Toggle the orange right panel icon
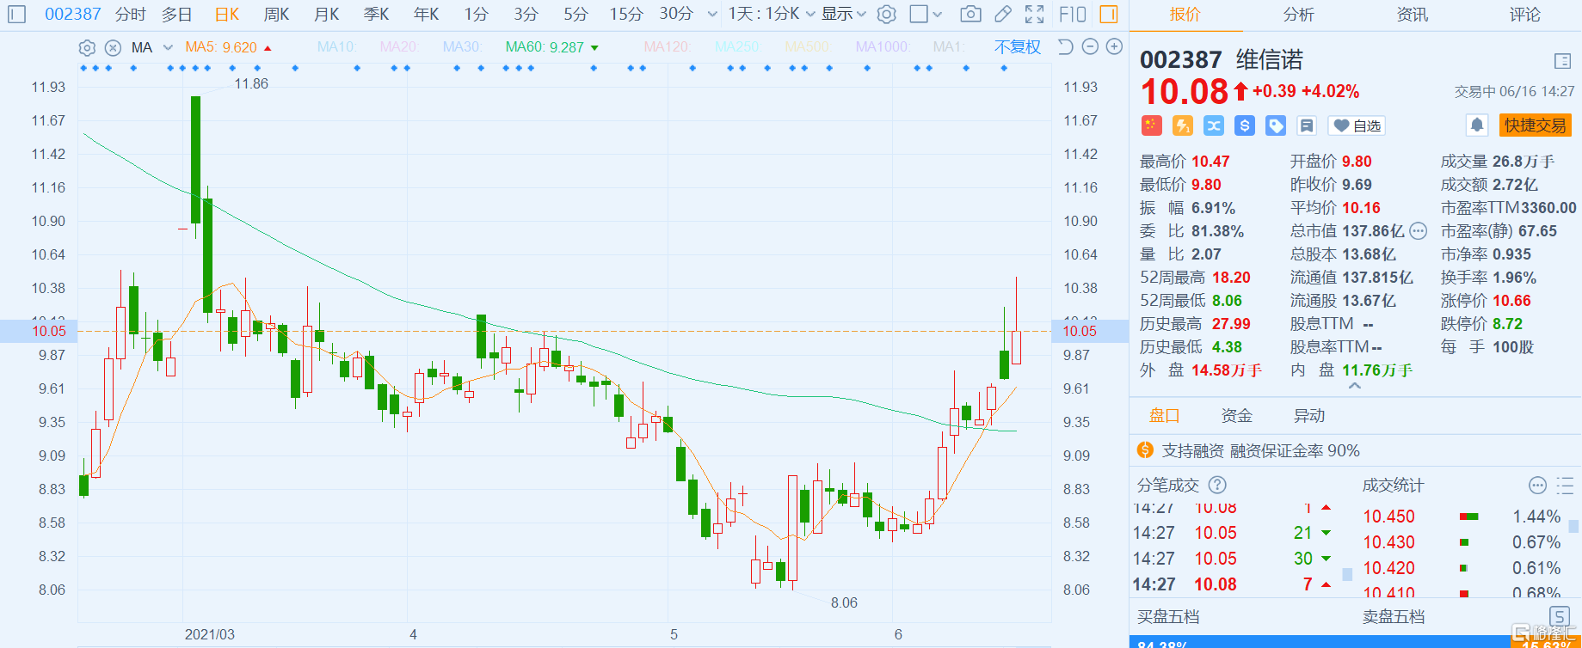1582x648 pixels. click(x=1109, y=14)
